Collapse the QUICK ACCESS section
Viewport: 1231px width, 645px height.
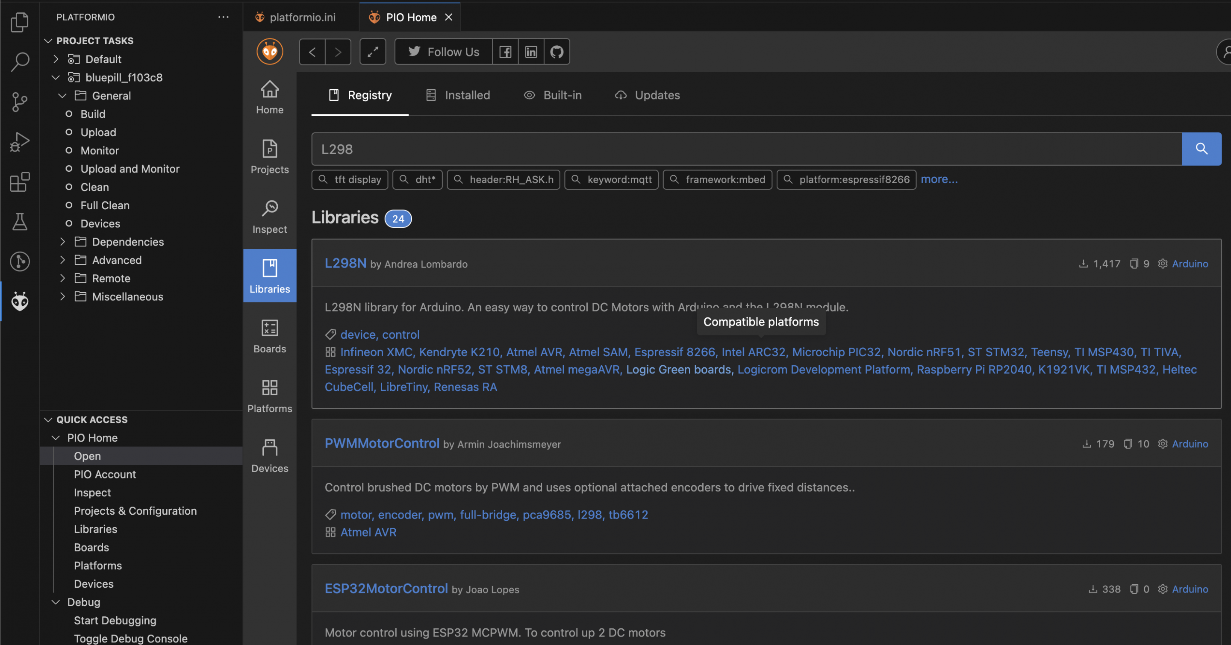pyautogui.click(x=48, y=419)
